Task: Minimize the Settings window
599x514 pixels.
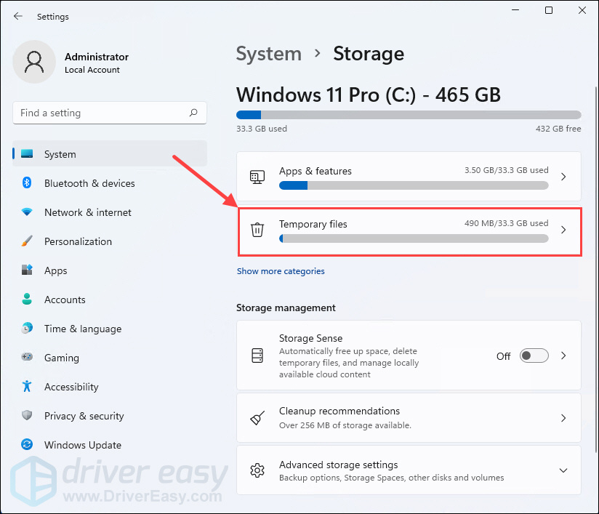Action: (515, 10)
